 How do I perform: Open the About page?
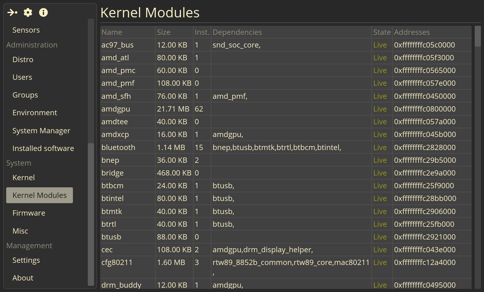23,278
